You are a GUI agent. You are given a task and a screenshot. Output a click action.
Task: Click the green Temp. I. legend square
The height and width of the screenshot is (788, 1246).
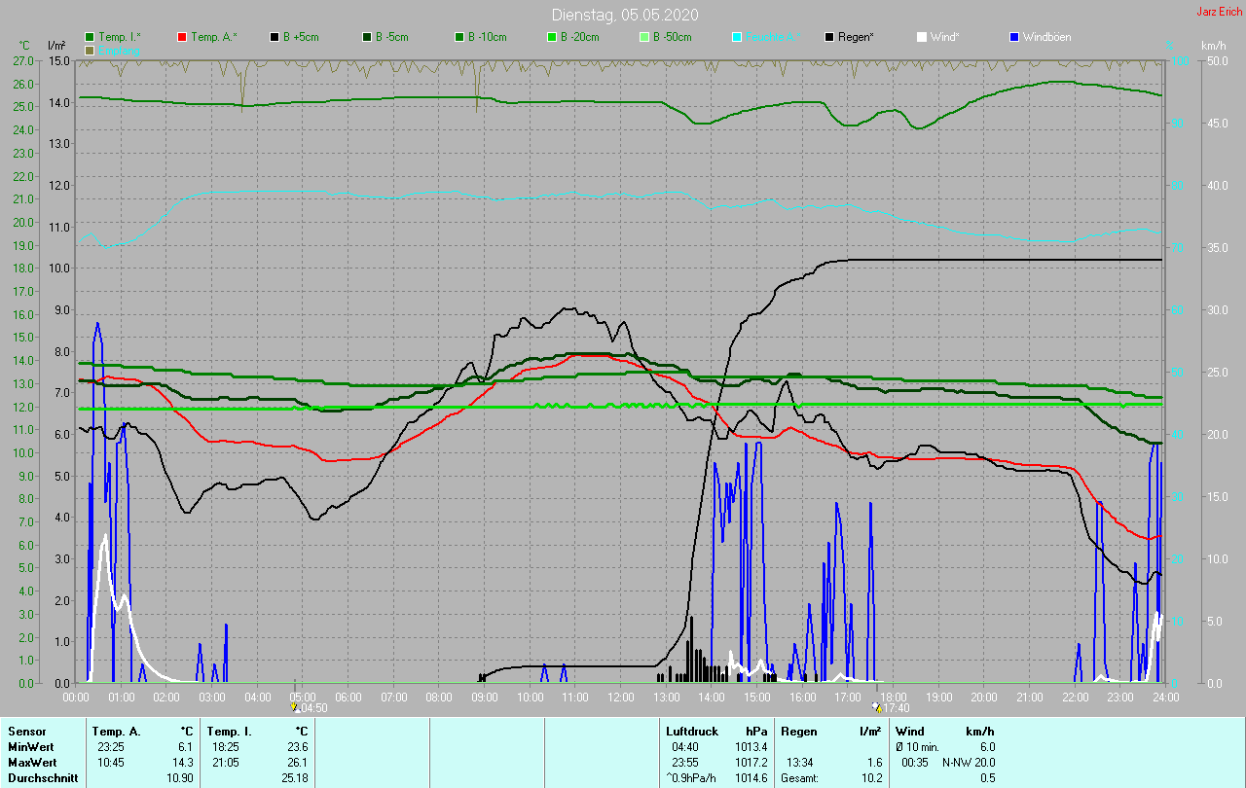[x=91, y=37]
